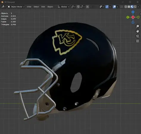Open the gizmo options dropdown arrow
Image resolution: width=141 pixels, height=134 pixels.
[110, 7]
